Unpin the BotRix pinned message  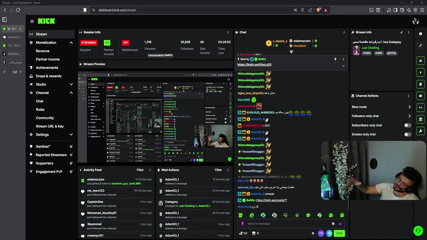click(x=335, y=59)
